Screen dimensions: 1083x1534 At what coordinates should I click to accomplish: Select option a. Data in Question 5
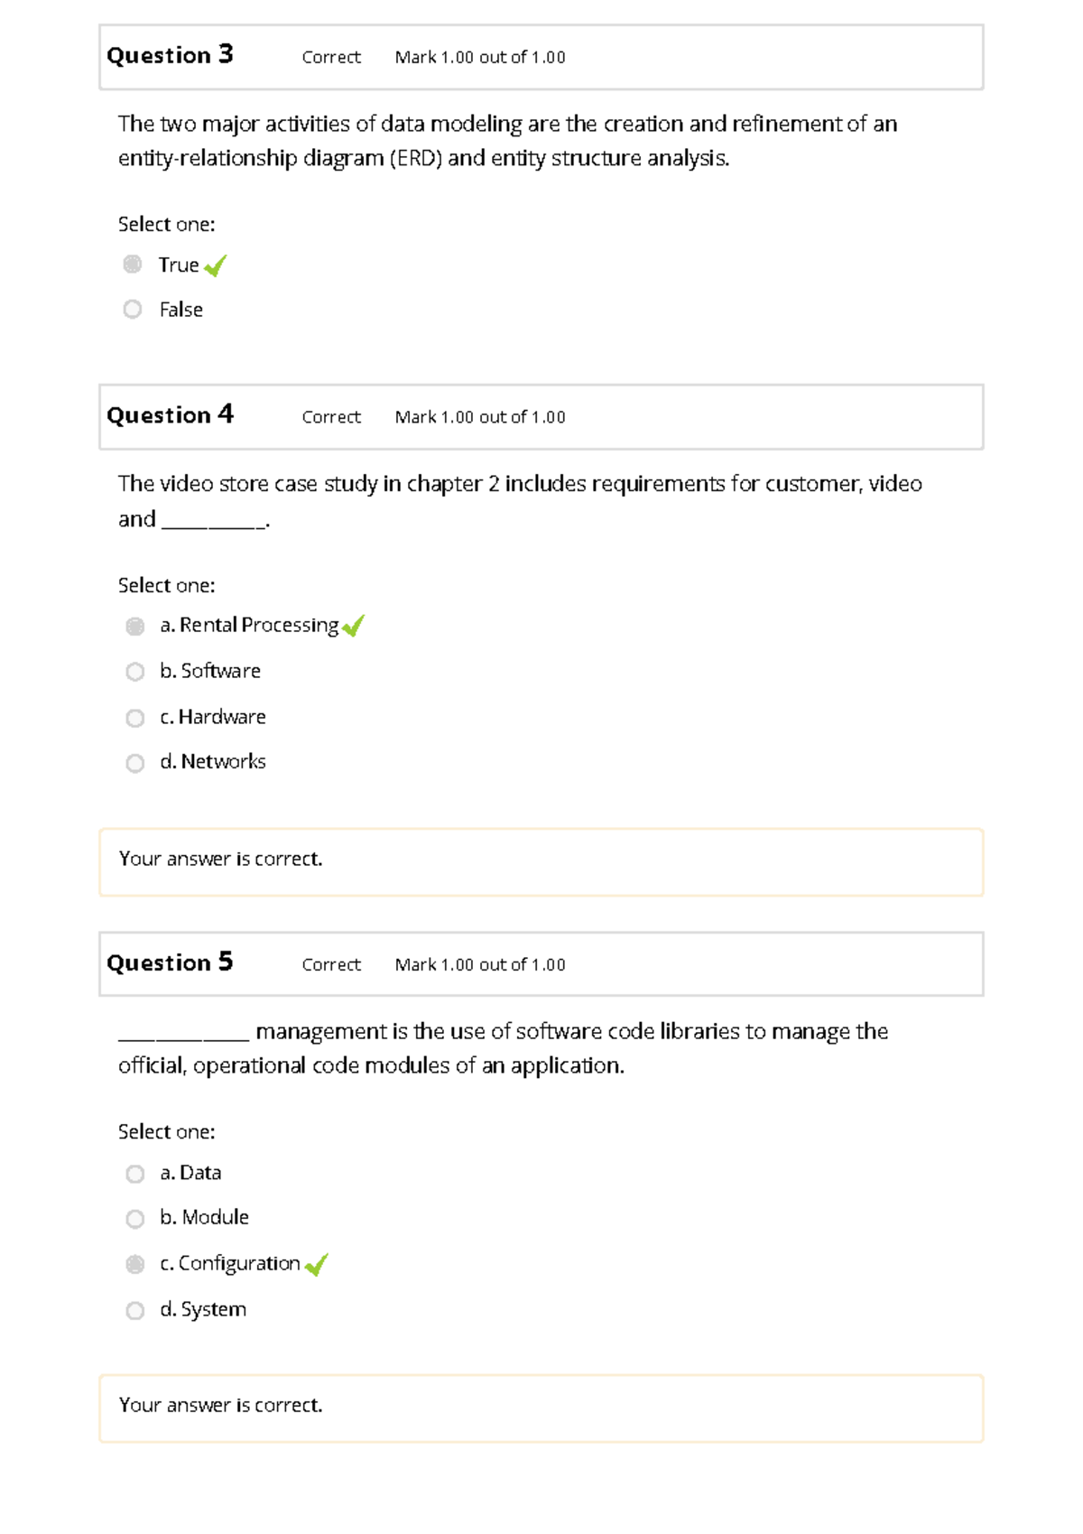tap(136, 1173)
